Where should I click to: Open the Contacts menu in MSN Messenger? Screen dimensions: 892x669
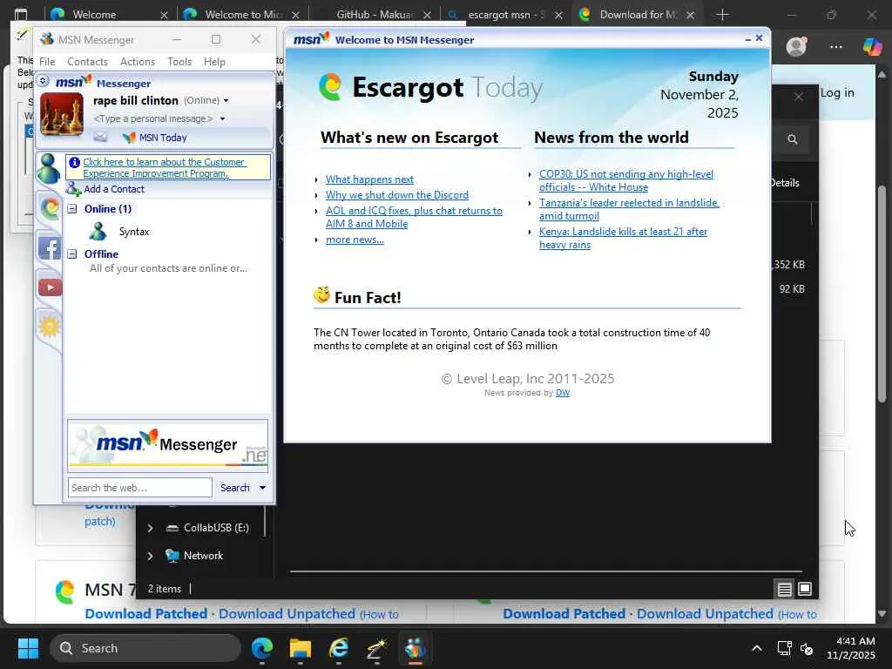coord(87,62)
